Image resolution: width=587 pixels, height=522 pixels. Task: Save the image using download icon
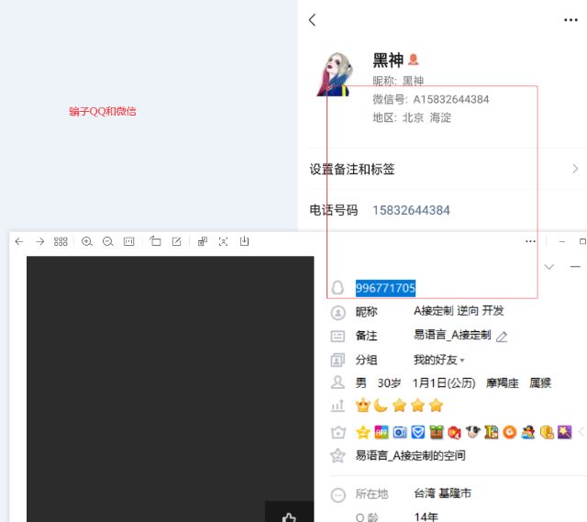point(244,241)
